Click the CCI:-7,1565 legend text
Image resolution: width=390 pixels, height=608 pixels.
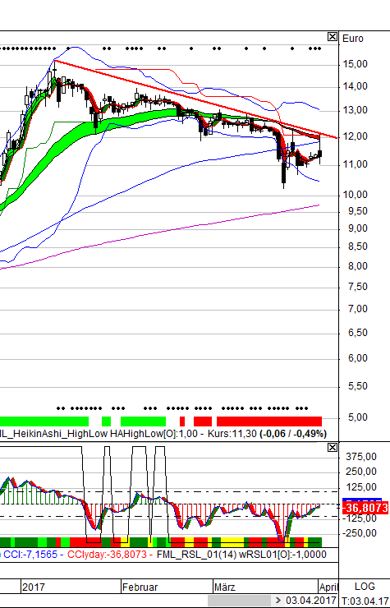[x=30, y=555]
